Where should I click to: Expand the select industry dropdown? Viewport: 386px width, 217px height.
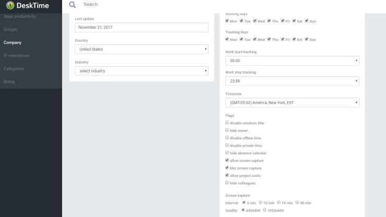click(141, 71)
